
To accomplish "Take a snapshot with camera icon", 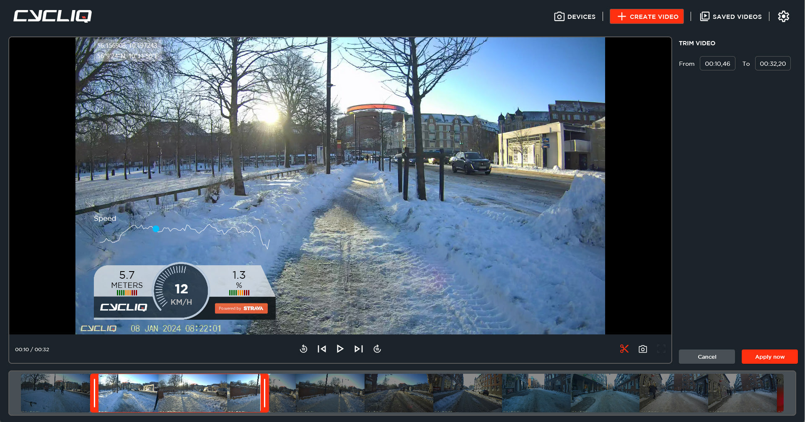I will coord(642,349).
